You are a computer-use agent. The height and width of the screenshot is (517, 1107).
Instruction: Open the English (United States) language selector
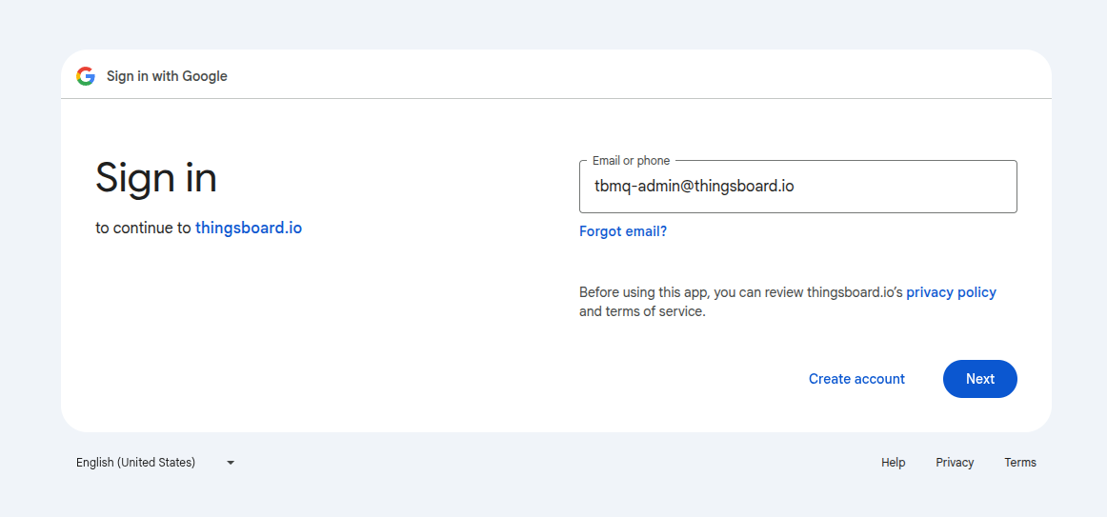[136, 463]
